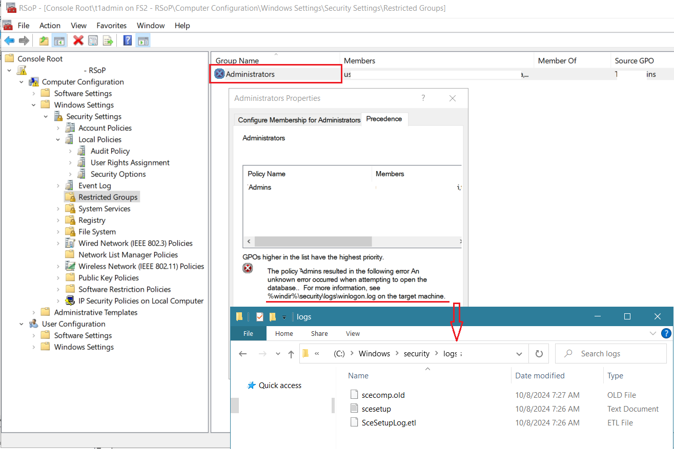Click the blue Back arrow in RSoP toolbar

(x=9, y=40)
